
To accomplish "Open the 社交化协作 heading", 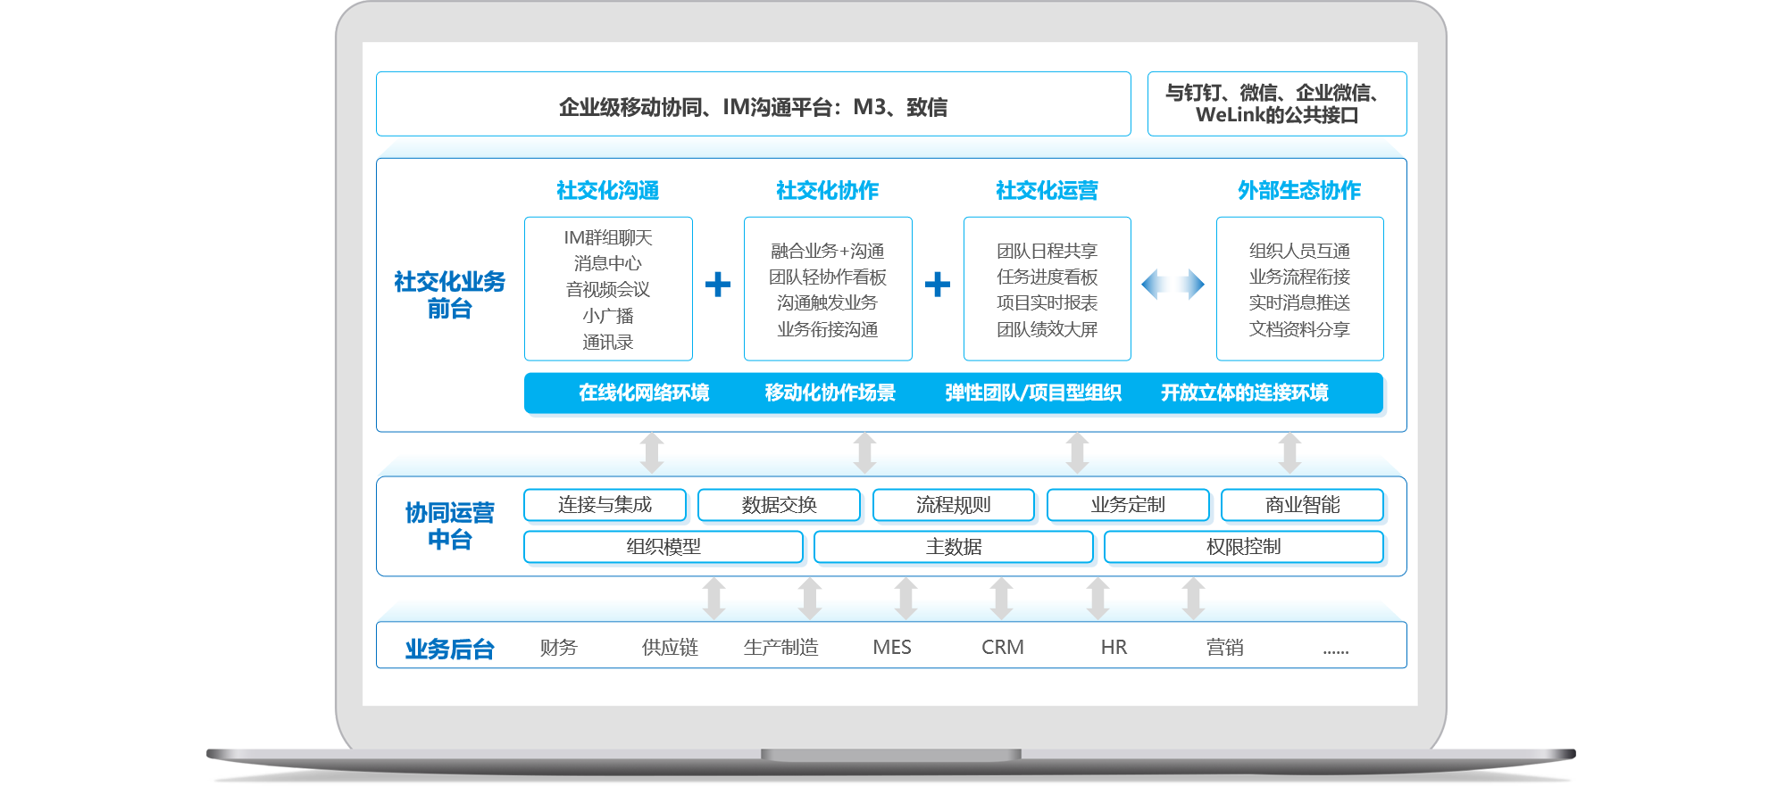I will click(x=827, y=190).
